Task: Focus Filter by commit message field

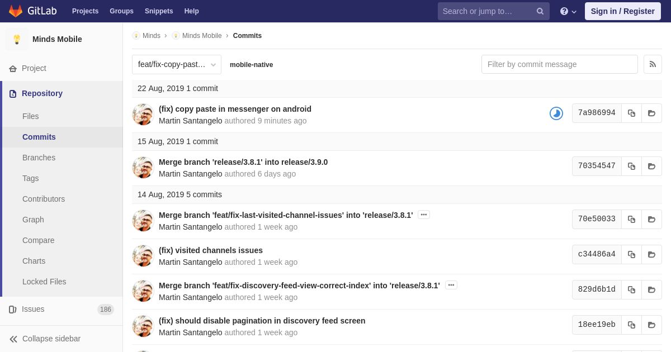Action: [x=560, y=64]
